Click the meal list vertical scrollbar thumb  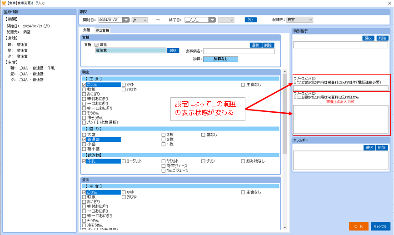(284, 114)
